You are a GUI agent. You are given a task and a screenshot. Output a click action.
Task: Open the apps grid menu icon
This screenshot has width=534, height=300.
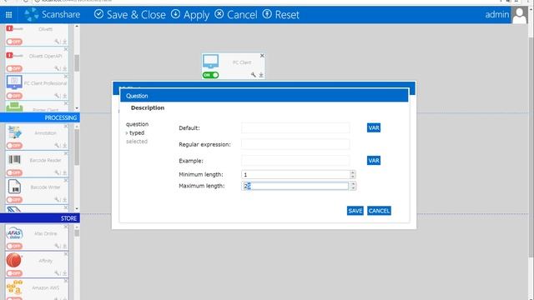pyautogui.click(x=9, y=15)
